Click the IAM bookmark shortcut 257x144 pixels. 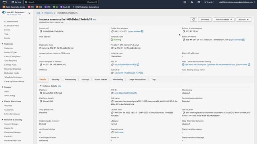31,7
